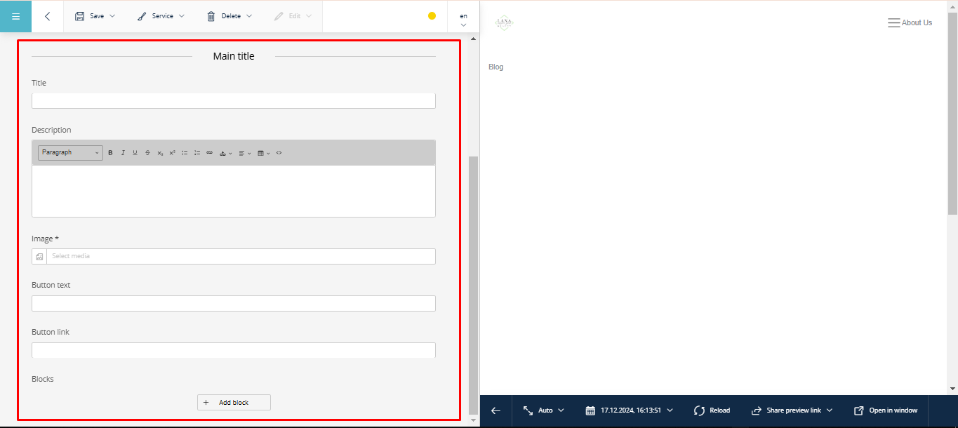958x428 pixels.
Task: Insert a bulleted list in Description
Action: 185,153
